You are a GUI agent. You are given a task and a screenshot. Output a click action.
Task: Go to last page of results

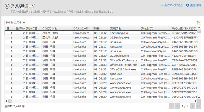[x=198, y=106]
